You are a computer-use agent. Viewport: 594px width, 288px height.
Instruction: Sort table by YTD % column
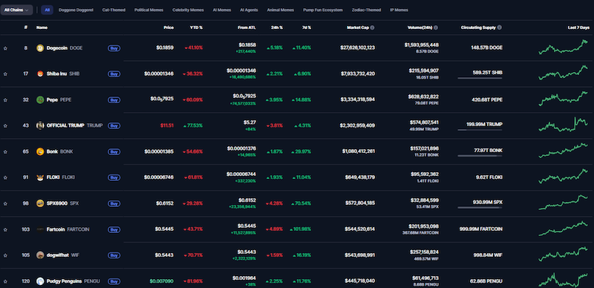[196, 27]
